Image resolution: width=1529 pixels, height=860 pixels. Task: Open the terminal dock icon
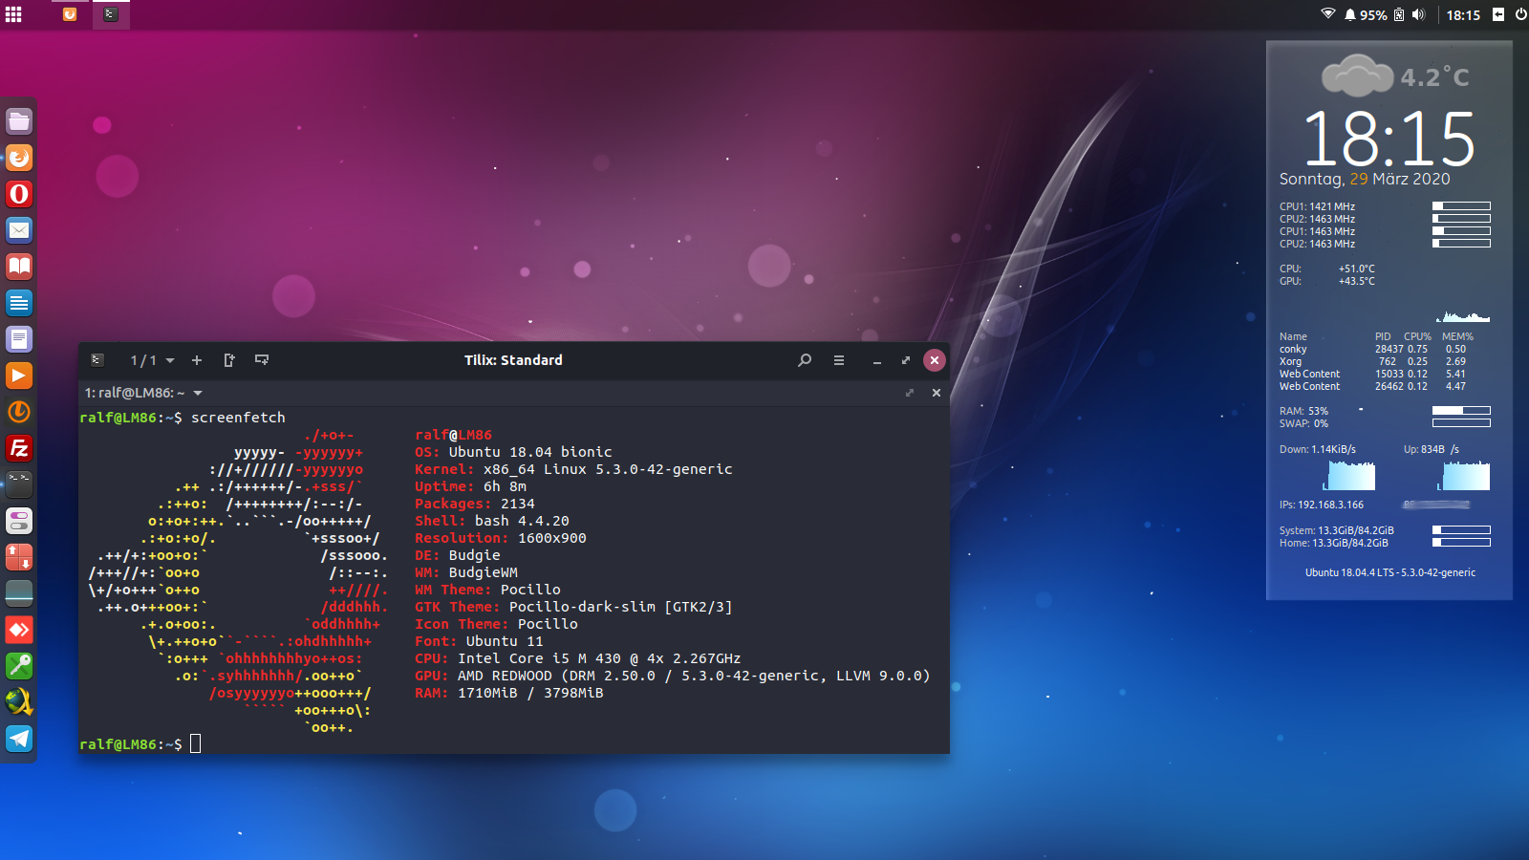pyautogui.click(x=19, y=484)
